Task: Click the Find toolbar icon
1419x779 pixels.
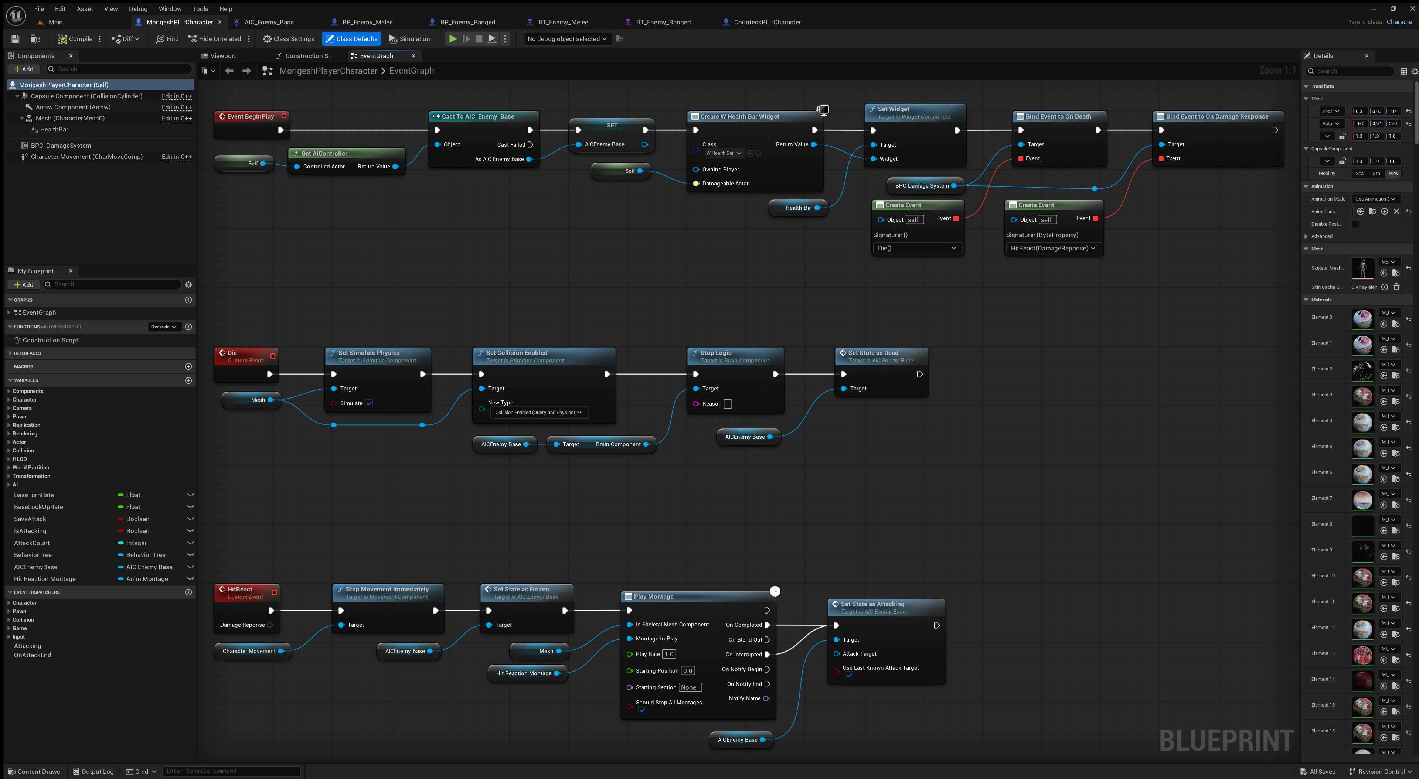Action: pos(160,38)
